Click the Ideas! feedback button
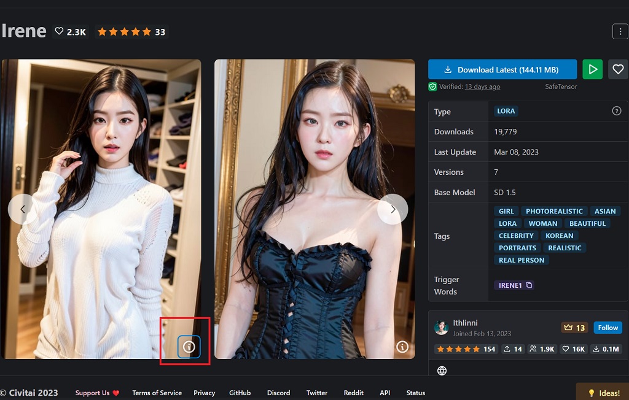Image resolution: width=629 pixels, height=400 pixels. tap(603, 393)
